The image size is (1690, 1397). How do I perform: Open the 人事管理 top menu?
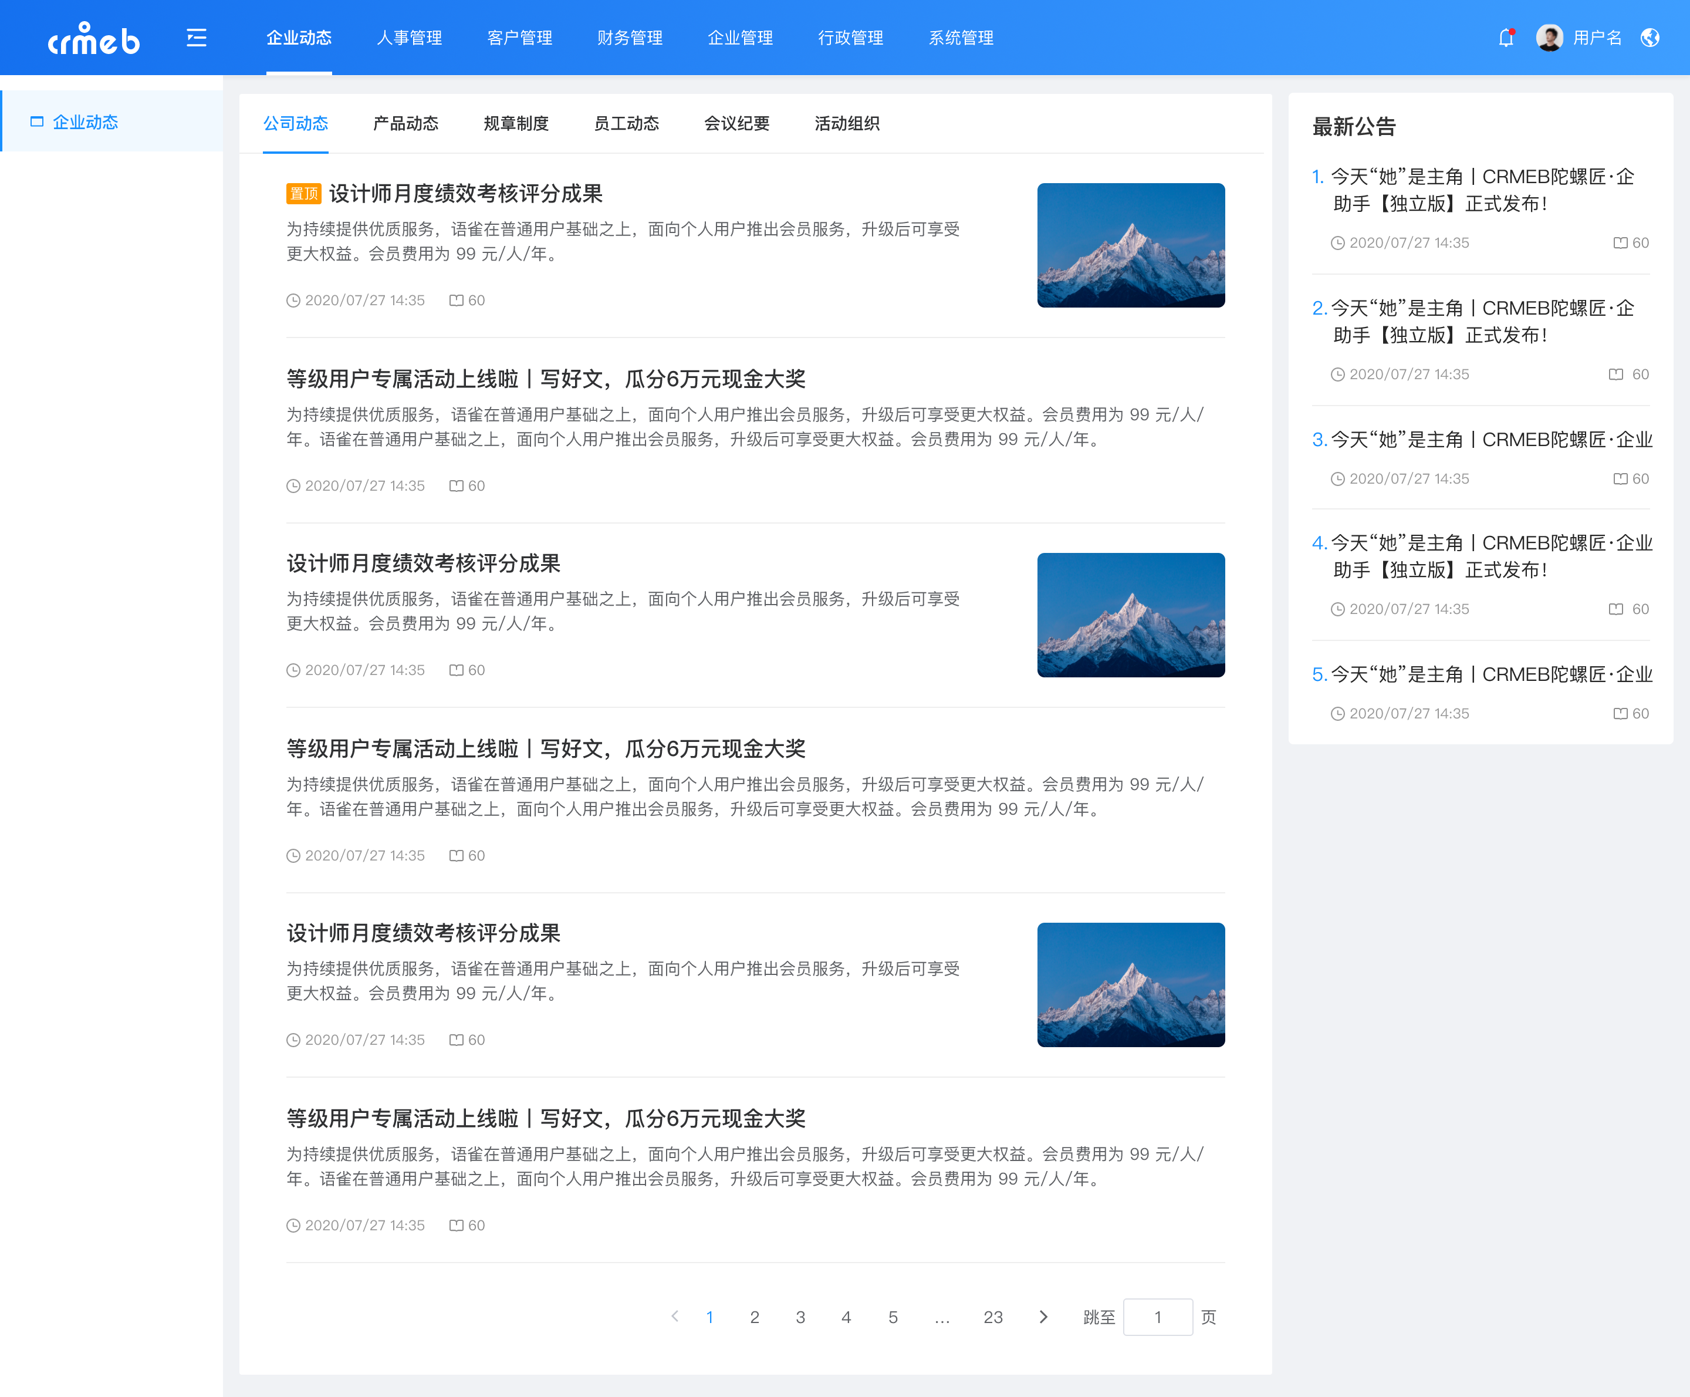point(410,38)
